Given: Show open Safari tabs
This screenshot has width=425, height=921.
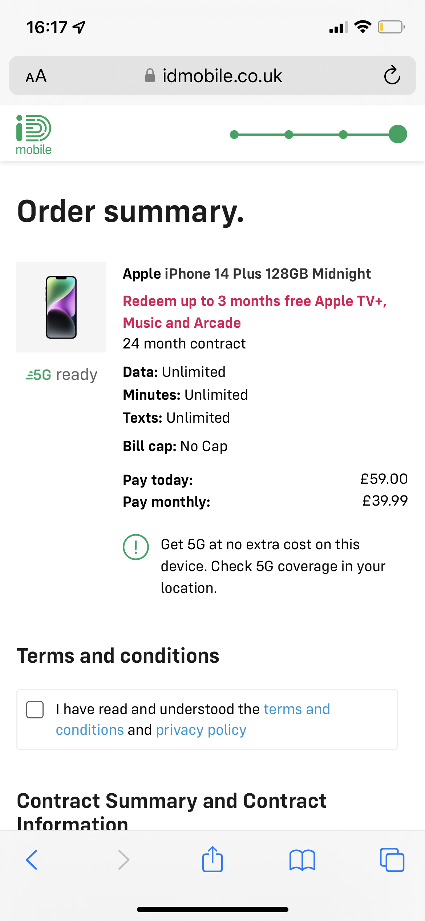Looking at the screenshot, I should tap(392, 860).
